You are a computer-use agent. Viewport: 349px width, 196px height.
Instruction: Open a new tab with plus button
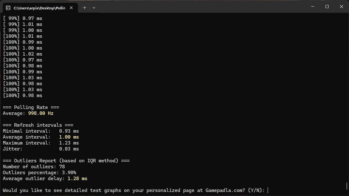pyautogui.click(x=85, y=8)
